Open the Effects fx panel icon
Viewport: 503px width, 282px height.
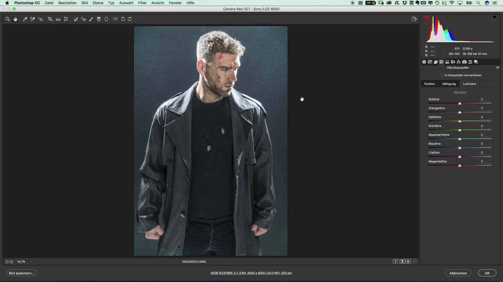[x=459, y=62]
